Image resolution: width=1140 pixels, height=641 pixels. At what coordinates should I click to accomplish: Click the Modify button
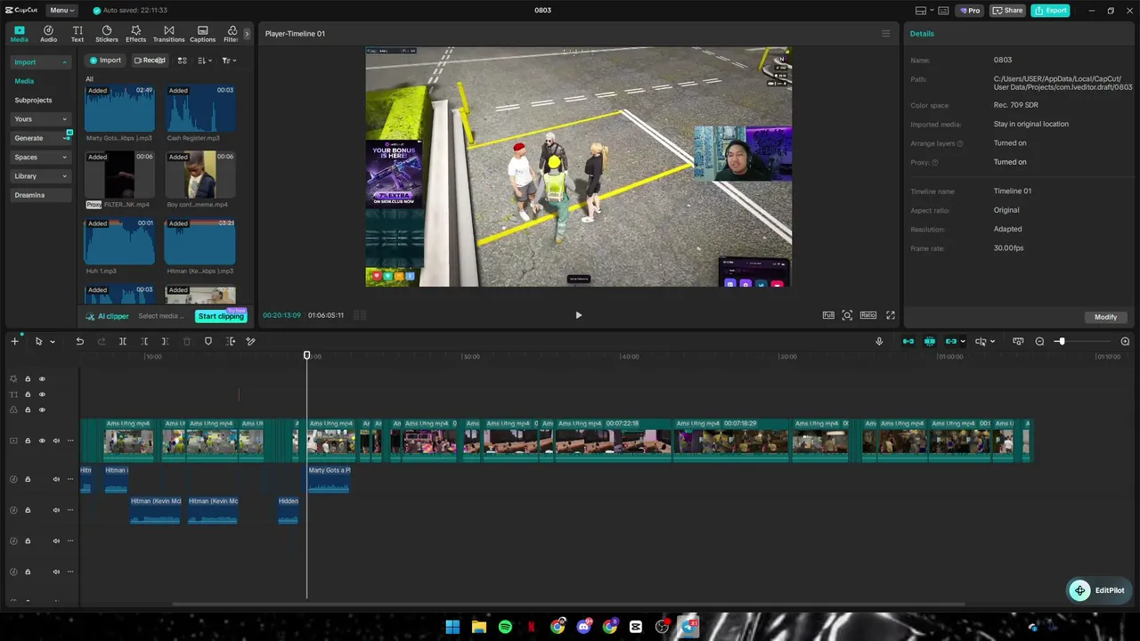tap(1105, 317)
